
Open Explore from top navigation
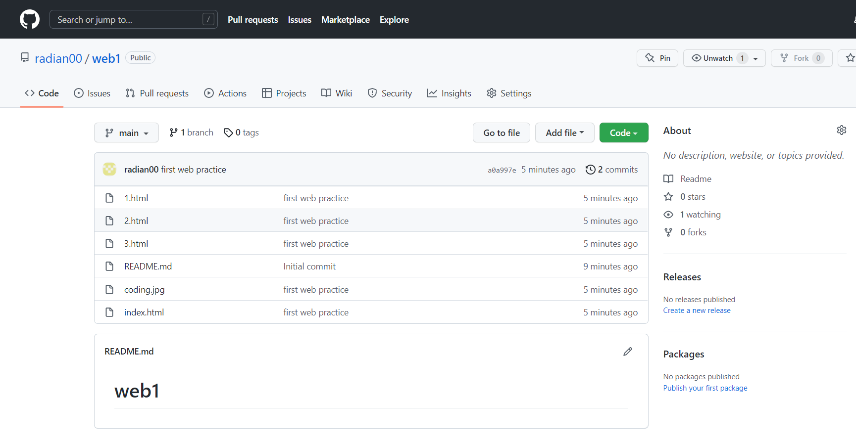tap(394, 19)
